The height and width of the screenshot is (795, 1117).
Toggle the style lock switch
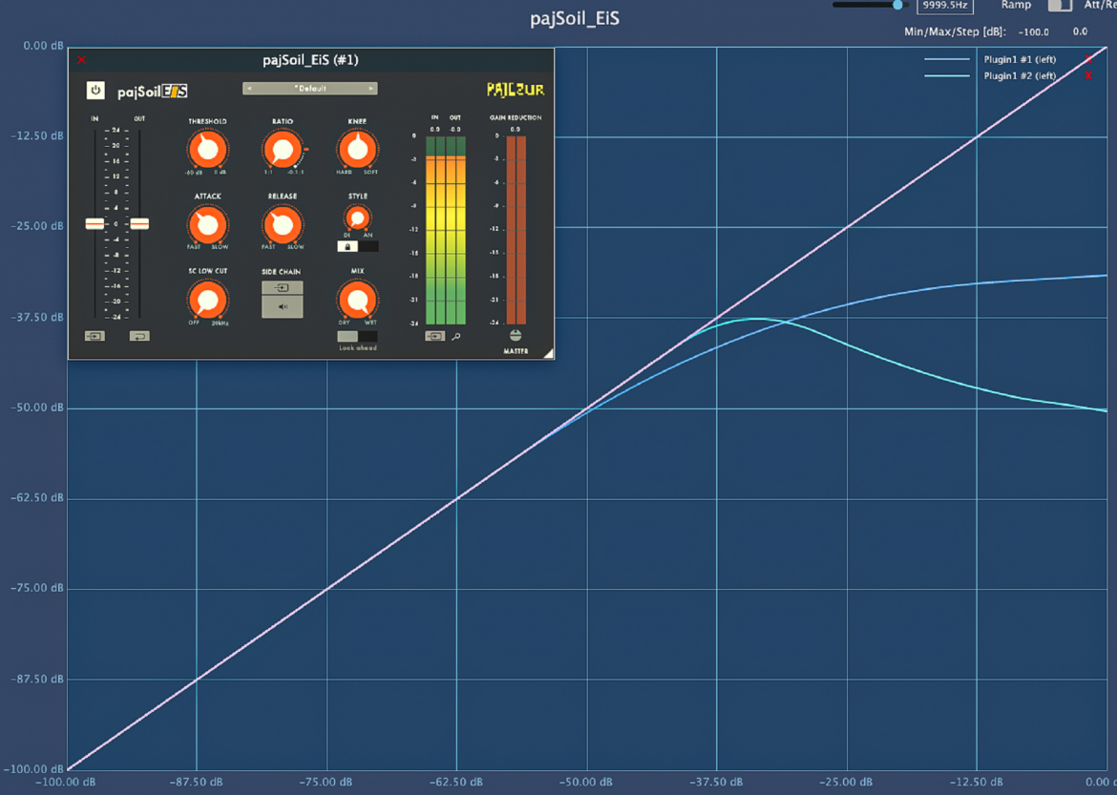tap(358, 246)
